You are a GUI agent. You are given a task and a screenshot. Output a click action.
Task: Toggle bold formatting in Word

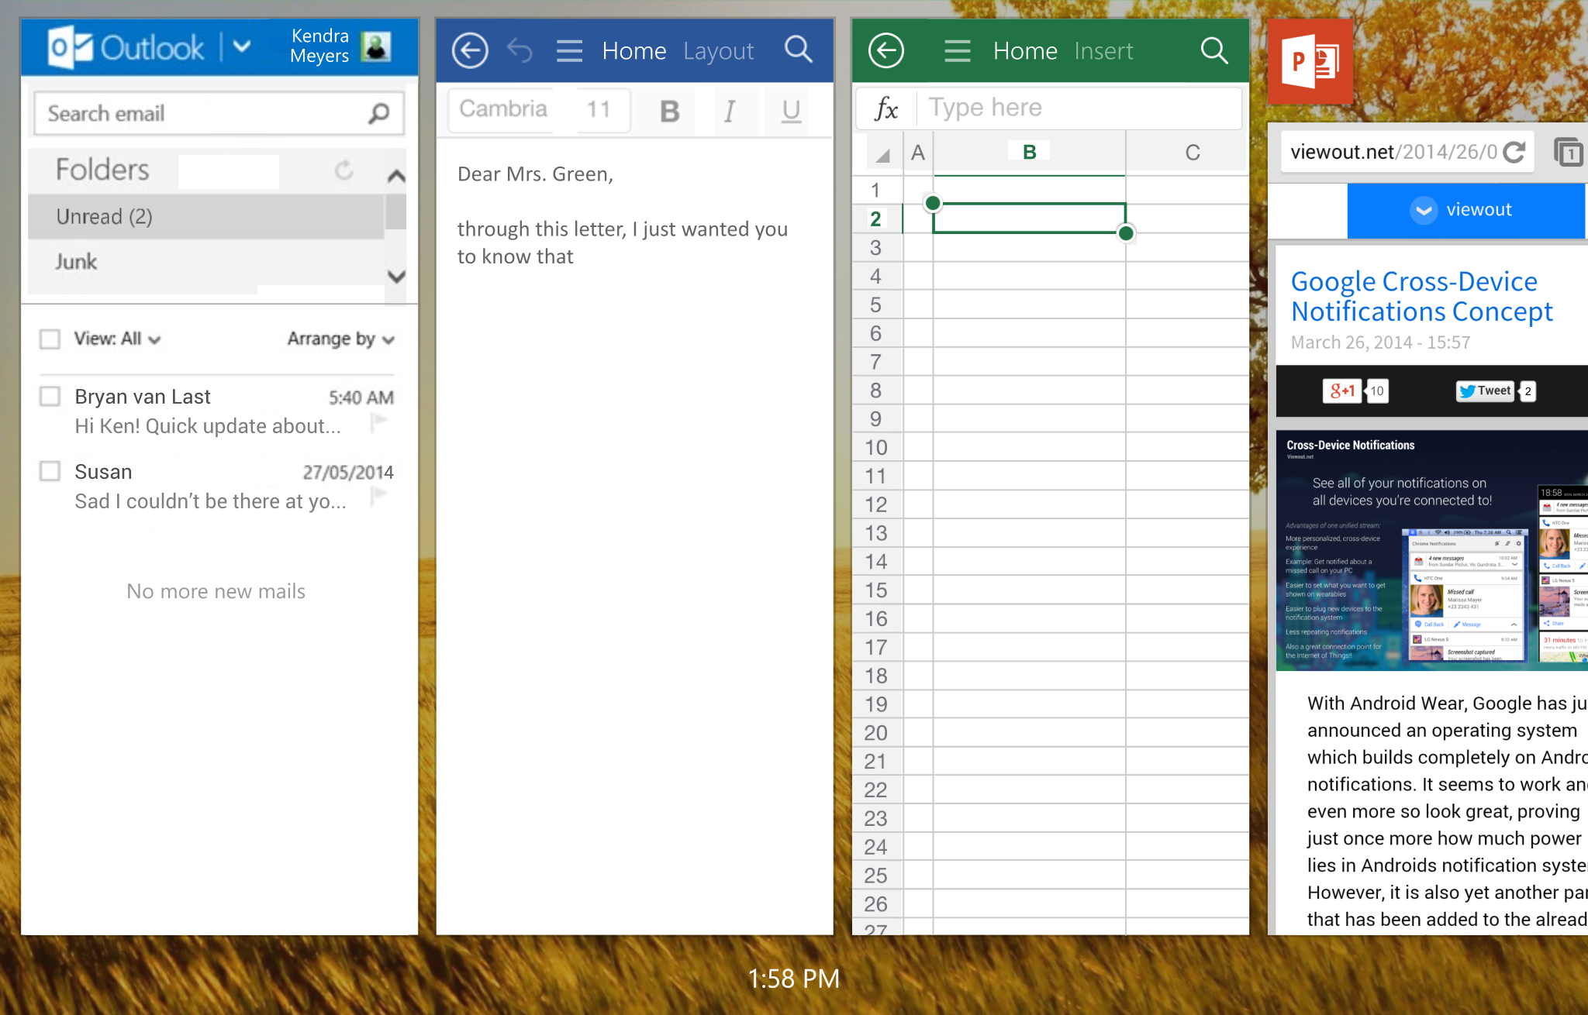click(670, 111)
